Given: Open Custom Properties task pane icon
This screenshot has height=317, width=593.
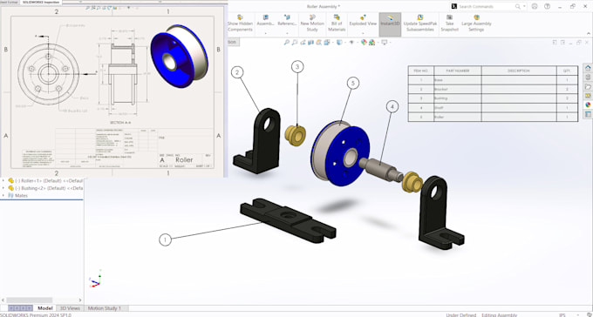Looking at the screenshot, I should [588, 114].
